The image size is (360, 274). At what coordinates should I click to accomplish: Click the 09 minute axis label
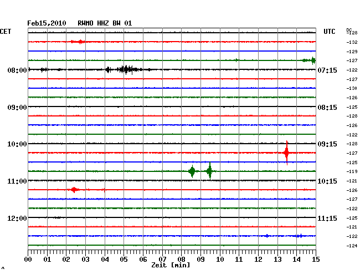pos(200,260)
